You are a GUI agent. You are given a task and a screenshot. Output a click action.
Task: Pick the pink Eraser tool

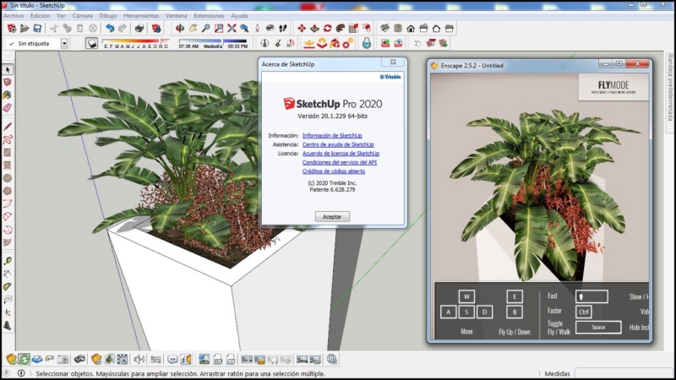click(8, 108)
